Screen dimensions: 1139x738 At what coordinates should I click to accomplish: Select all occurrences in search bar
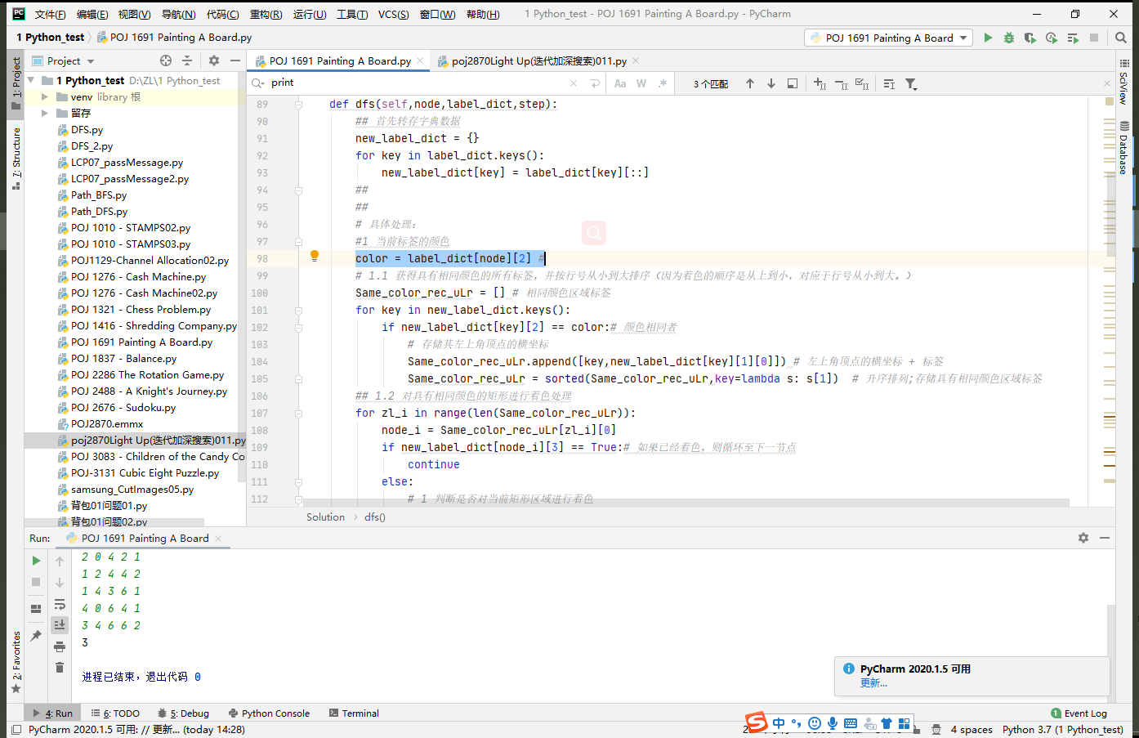pyautogui.click(x=862, y=83)
